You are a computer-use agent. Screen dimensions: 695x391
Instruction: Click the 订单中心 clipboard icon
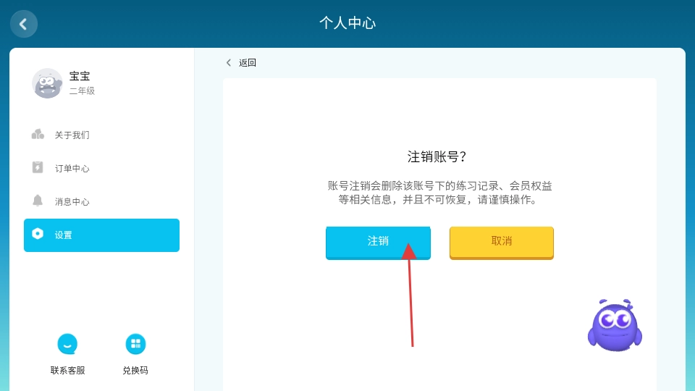tap(38, 168)
